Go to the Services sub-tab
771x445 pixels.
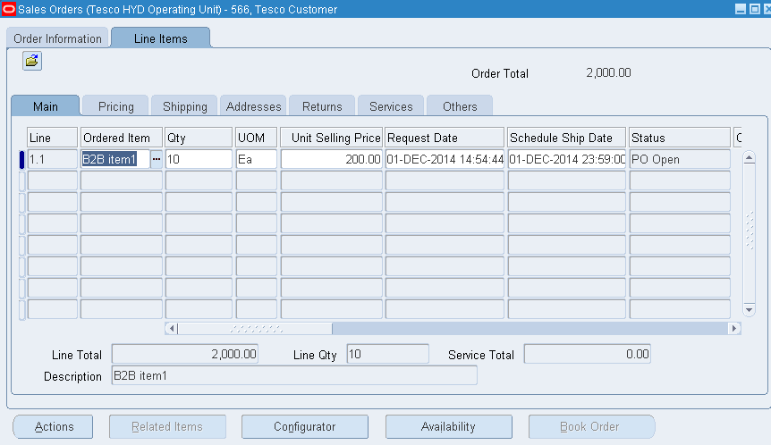point(391,106)
